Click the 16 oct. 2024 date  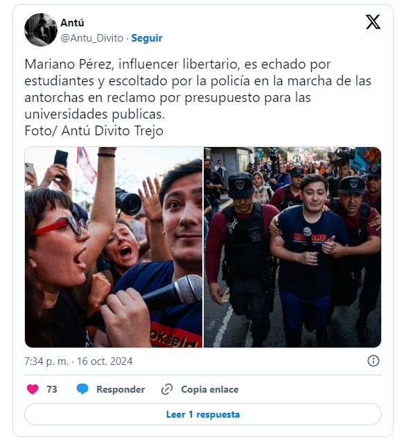click(105, 361)
